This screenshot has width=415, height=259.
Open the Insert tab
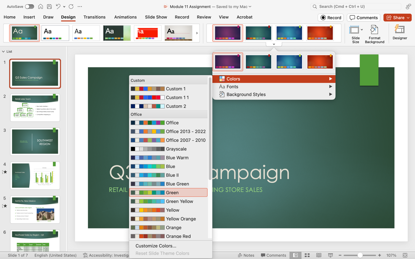tap(29, 17)
